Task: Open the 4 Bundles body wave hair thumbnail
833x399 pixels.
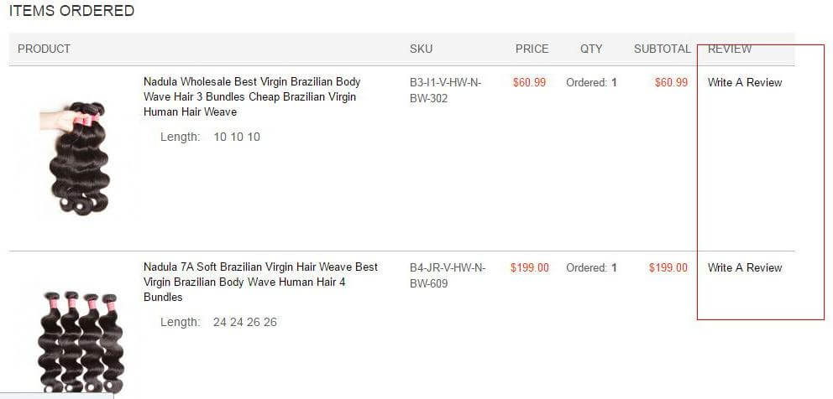Action: (81, 342)
